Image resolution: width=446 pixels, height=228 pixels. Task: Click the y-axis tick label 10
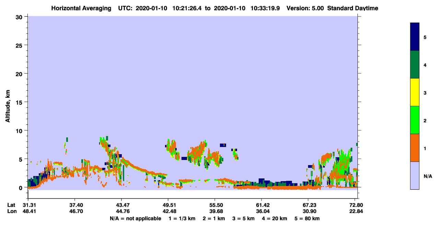point(20,131)
